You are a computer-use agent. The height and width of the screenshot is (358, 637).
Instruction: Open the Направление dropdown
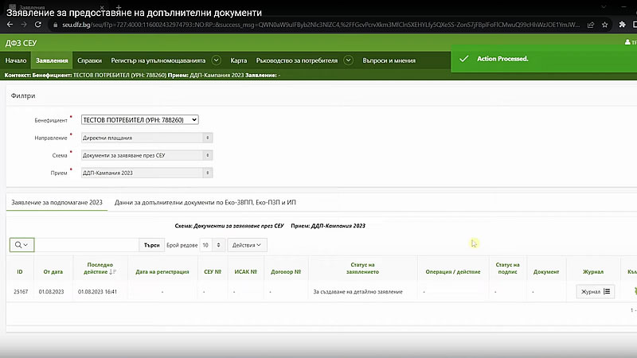pos(146,138)
